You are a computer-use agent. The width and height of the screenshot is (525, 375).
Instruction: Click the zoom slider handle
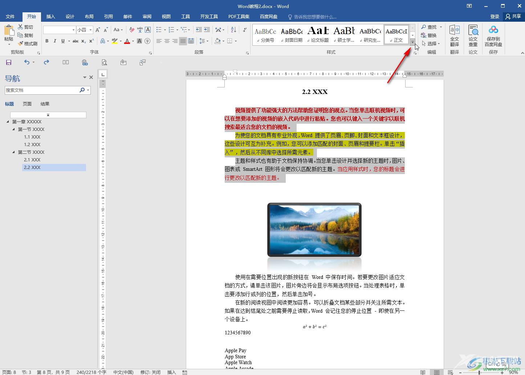pos(479,372)
